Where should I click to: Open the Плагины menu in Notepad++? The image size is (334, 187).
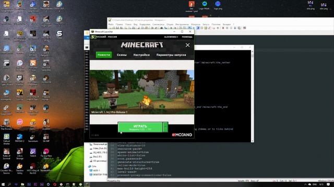pyautogui.click(x=216, y=24)
